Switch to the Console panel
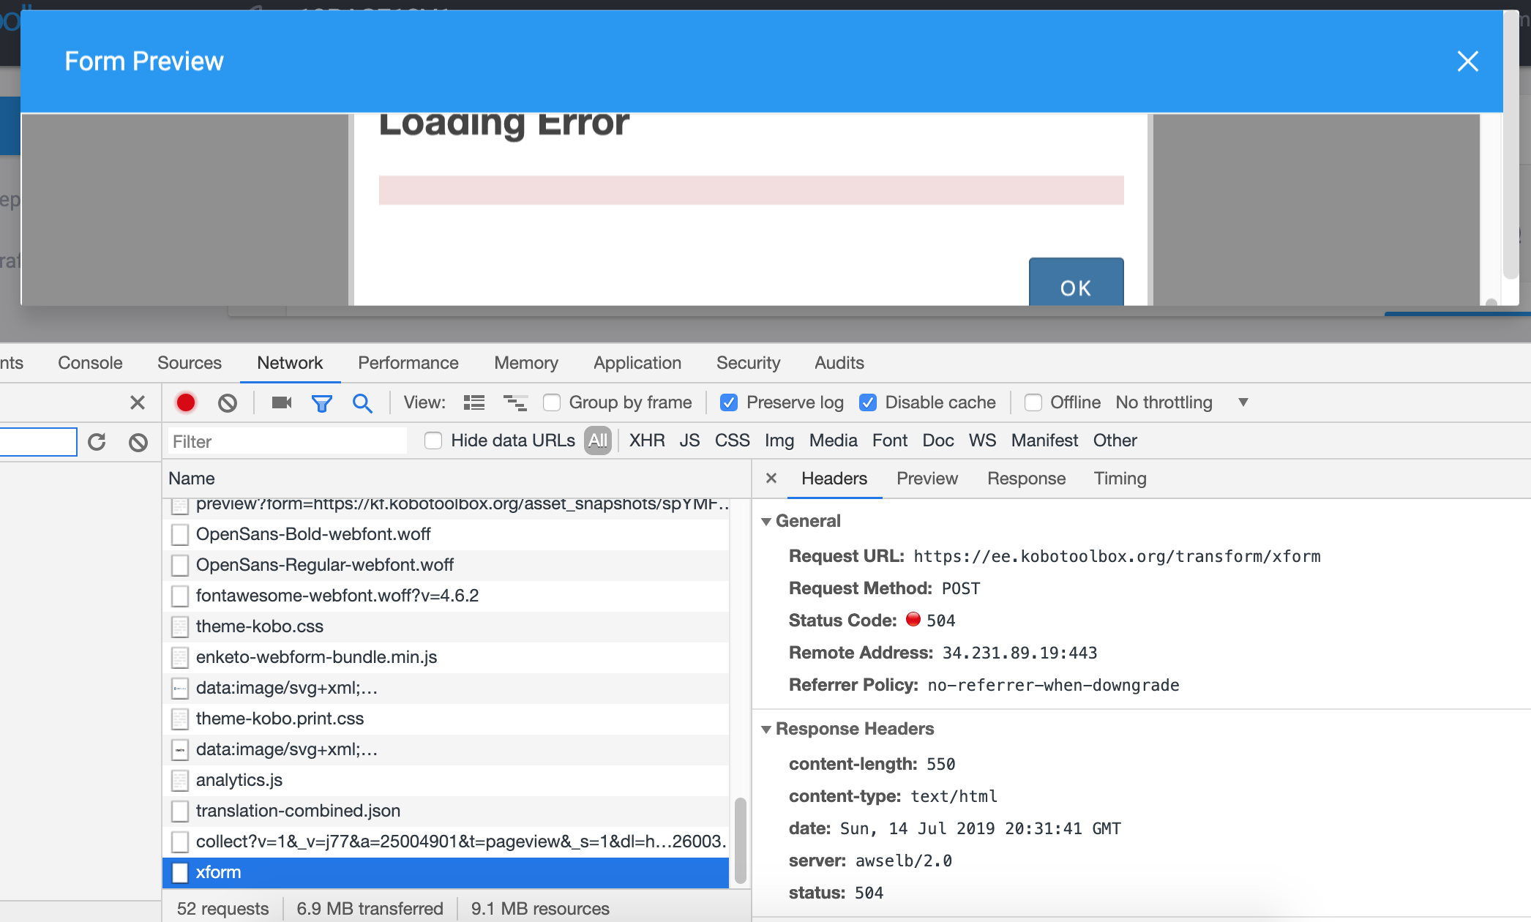The image size is (1531, 922). coord(89,362)
